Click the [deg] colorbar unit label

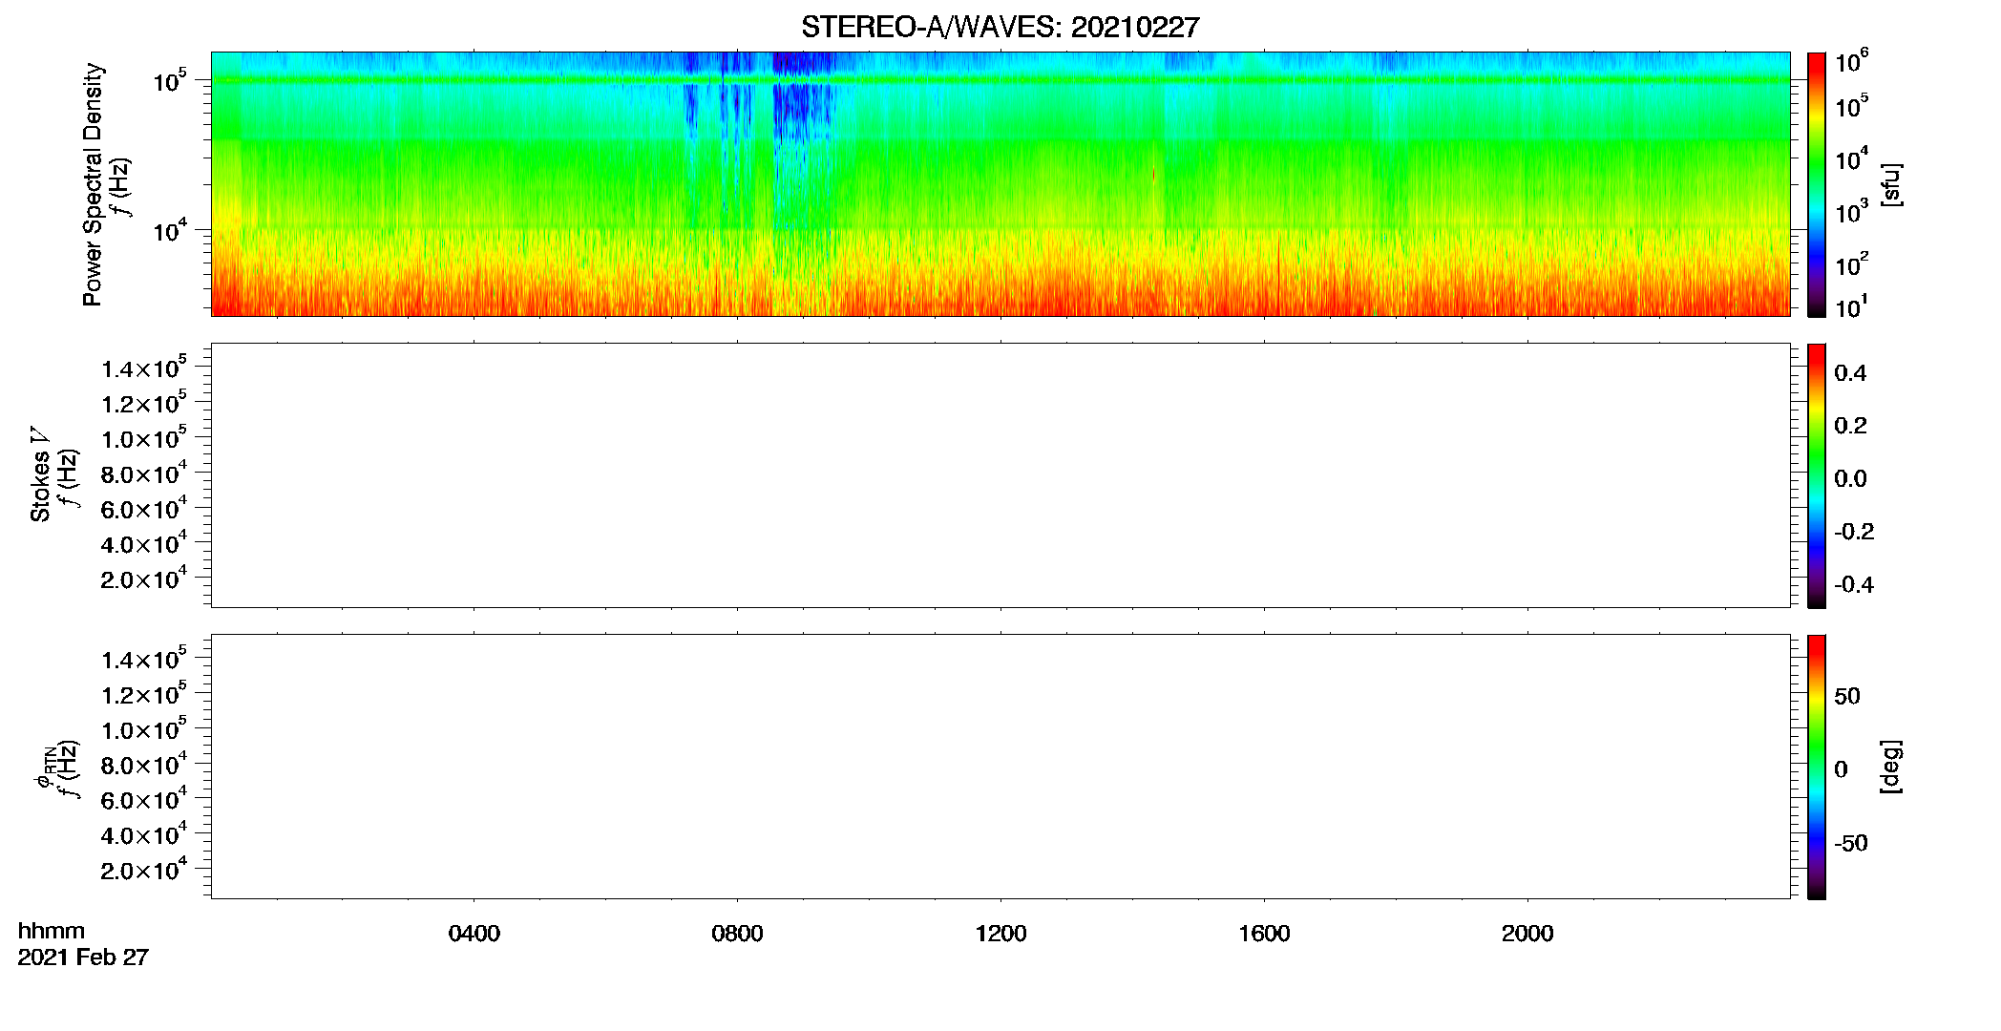(1891, 767)
